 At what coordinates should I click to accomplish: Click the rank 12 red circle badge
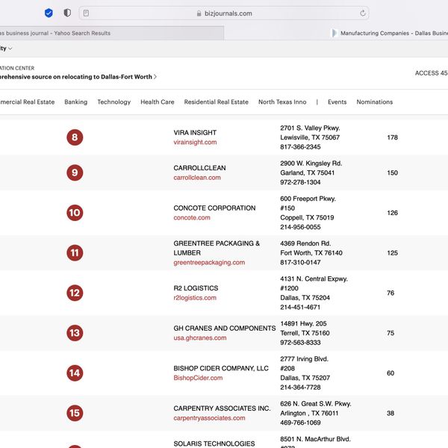pos(75,293)
